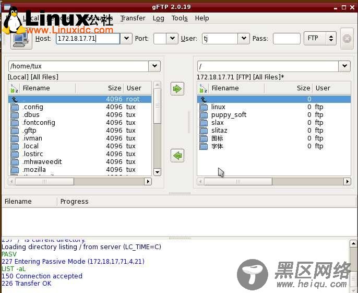Click the sort icon in local file list header

click(x=14, y=88)
